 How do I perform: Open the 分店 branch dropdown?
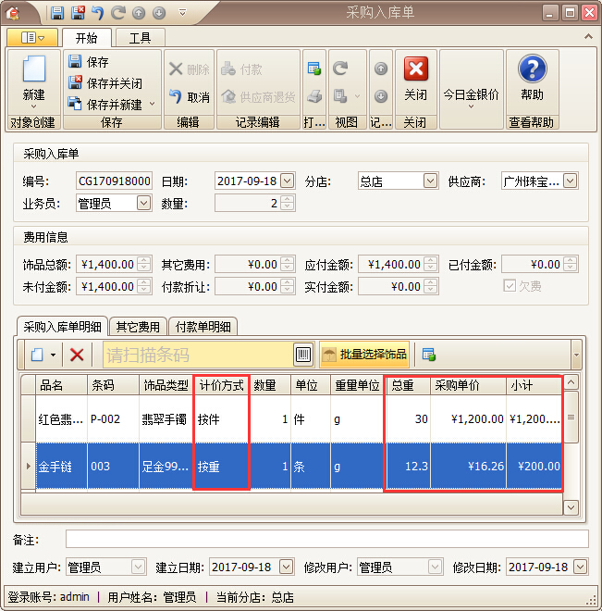pos(429,181)
